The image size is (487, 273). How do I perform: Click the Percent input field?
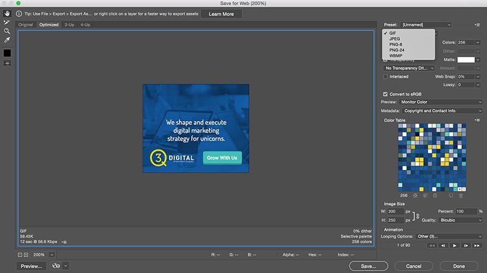(x=466, y=211)
